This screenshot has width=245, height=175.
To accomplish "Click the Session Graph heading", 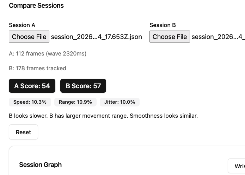I will 40,164.
